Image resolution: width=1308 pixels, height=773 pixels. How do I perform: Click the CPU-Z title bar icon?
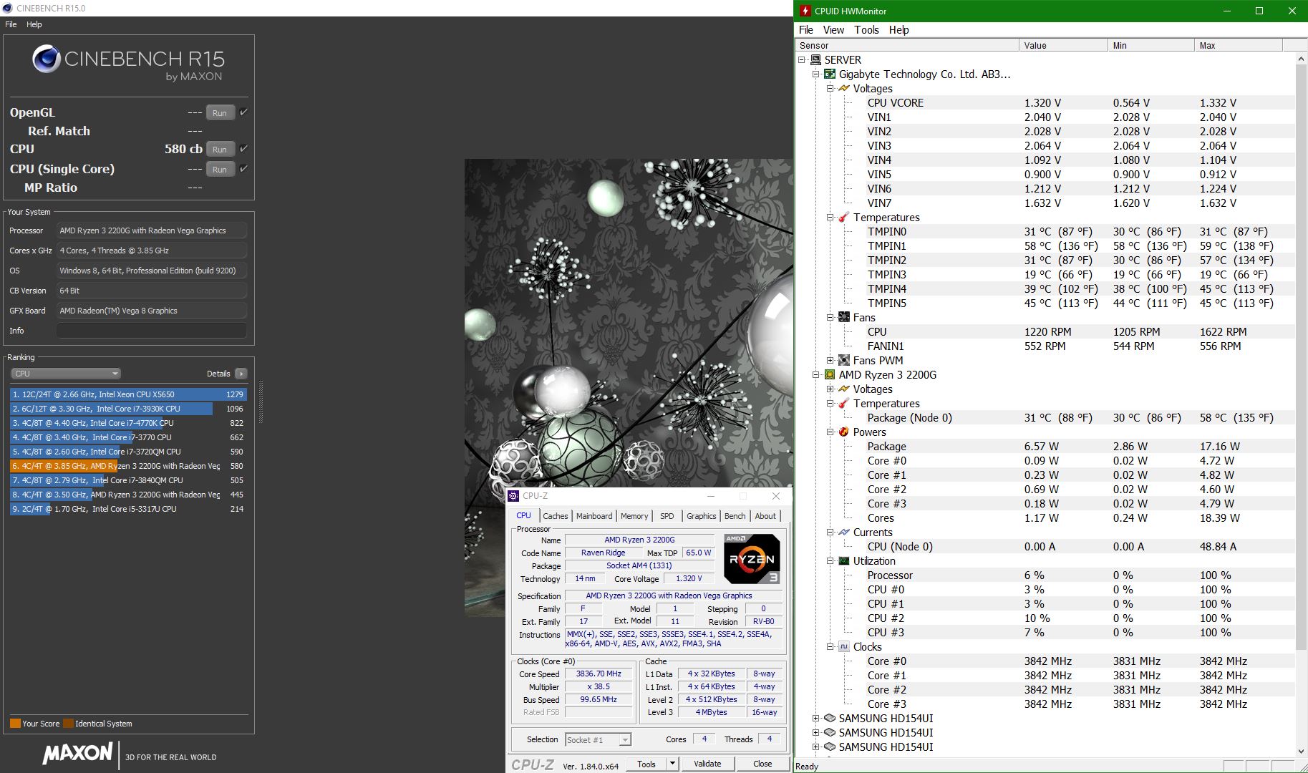click(513, 496)
